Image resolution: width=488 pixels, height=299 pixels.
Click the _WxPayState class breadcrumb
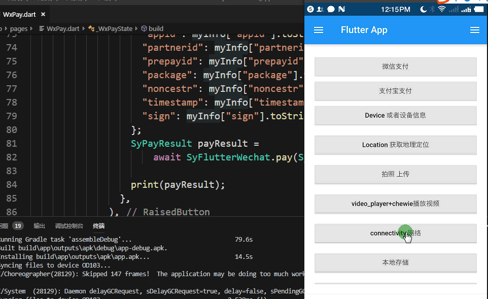tap(111, 28)
